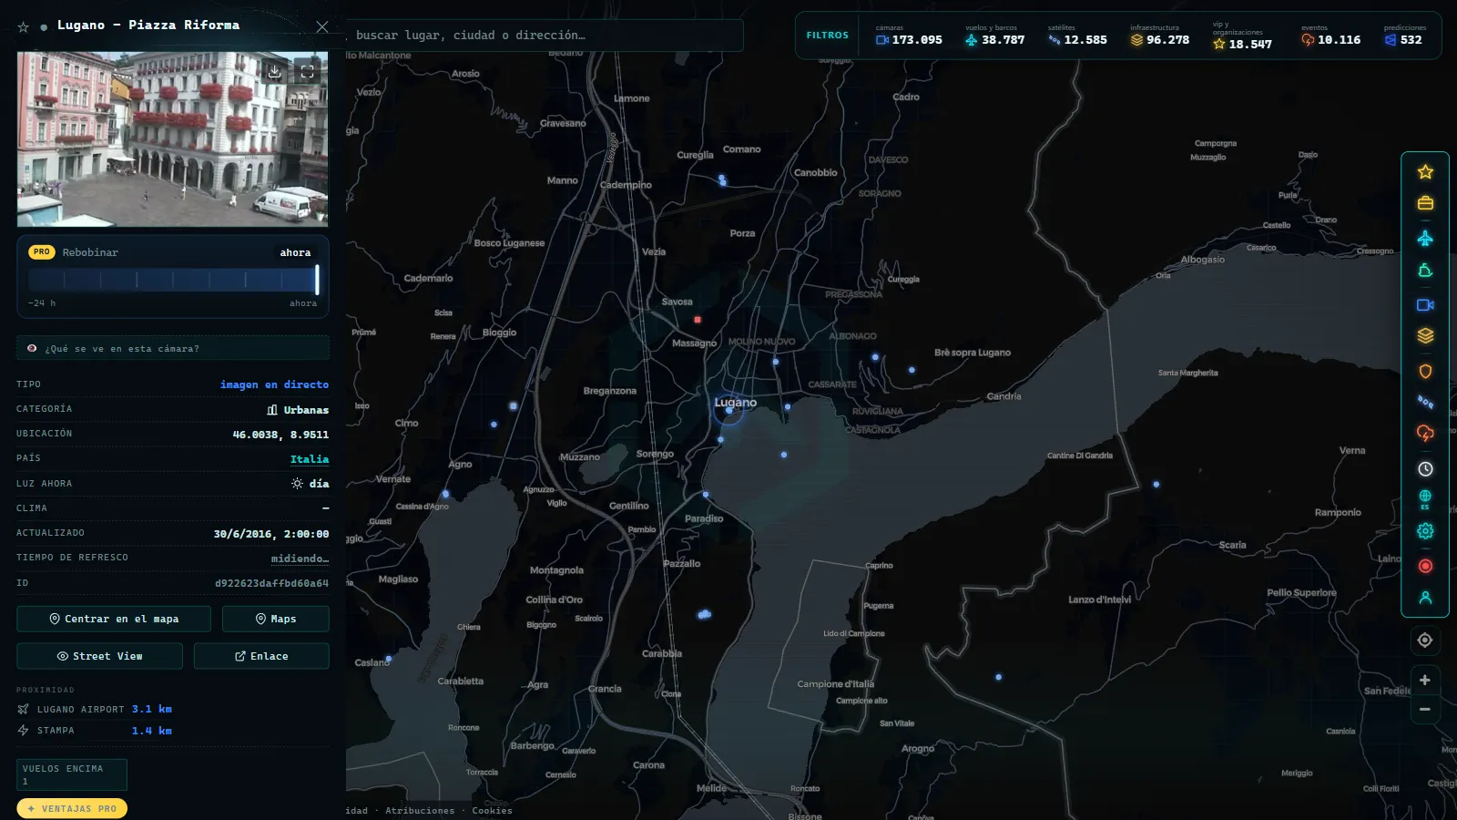Image resolution: width=1457 pixels, height=820 pixels.
Task: Close the Lugano camera detail panel
Action: click(321, 26)
